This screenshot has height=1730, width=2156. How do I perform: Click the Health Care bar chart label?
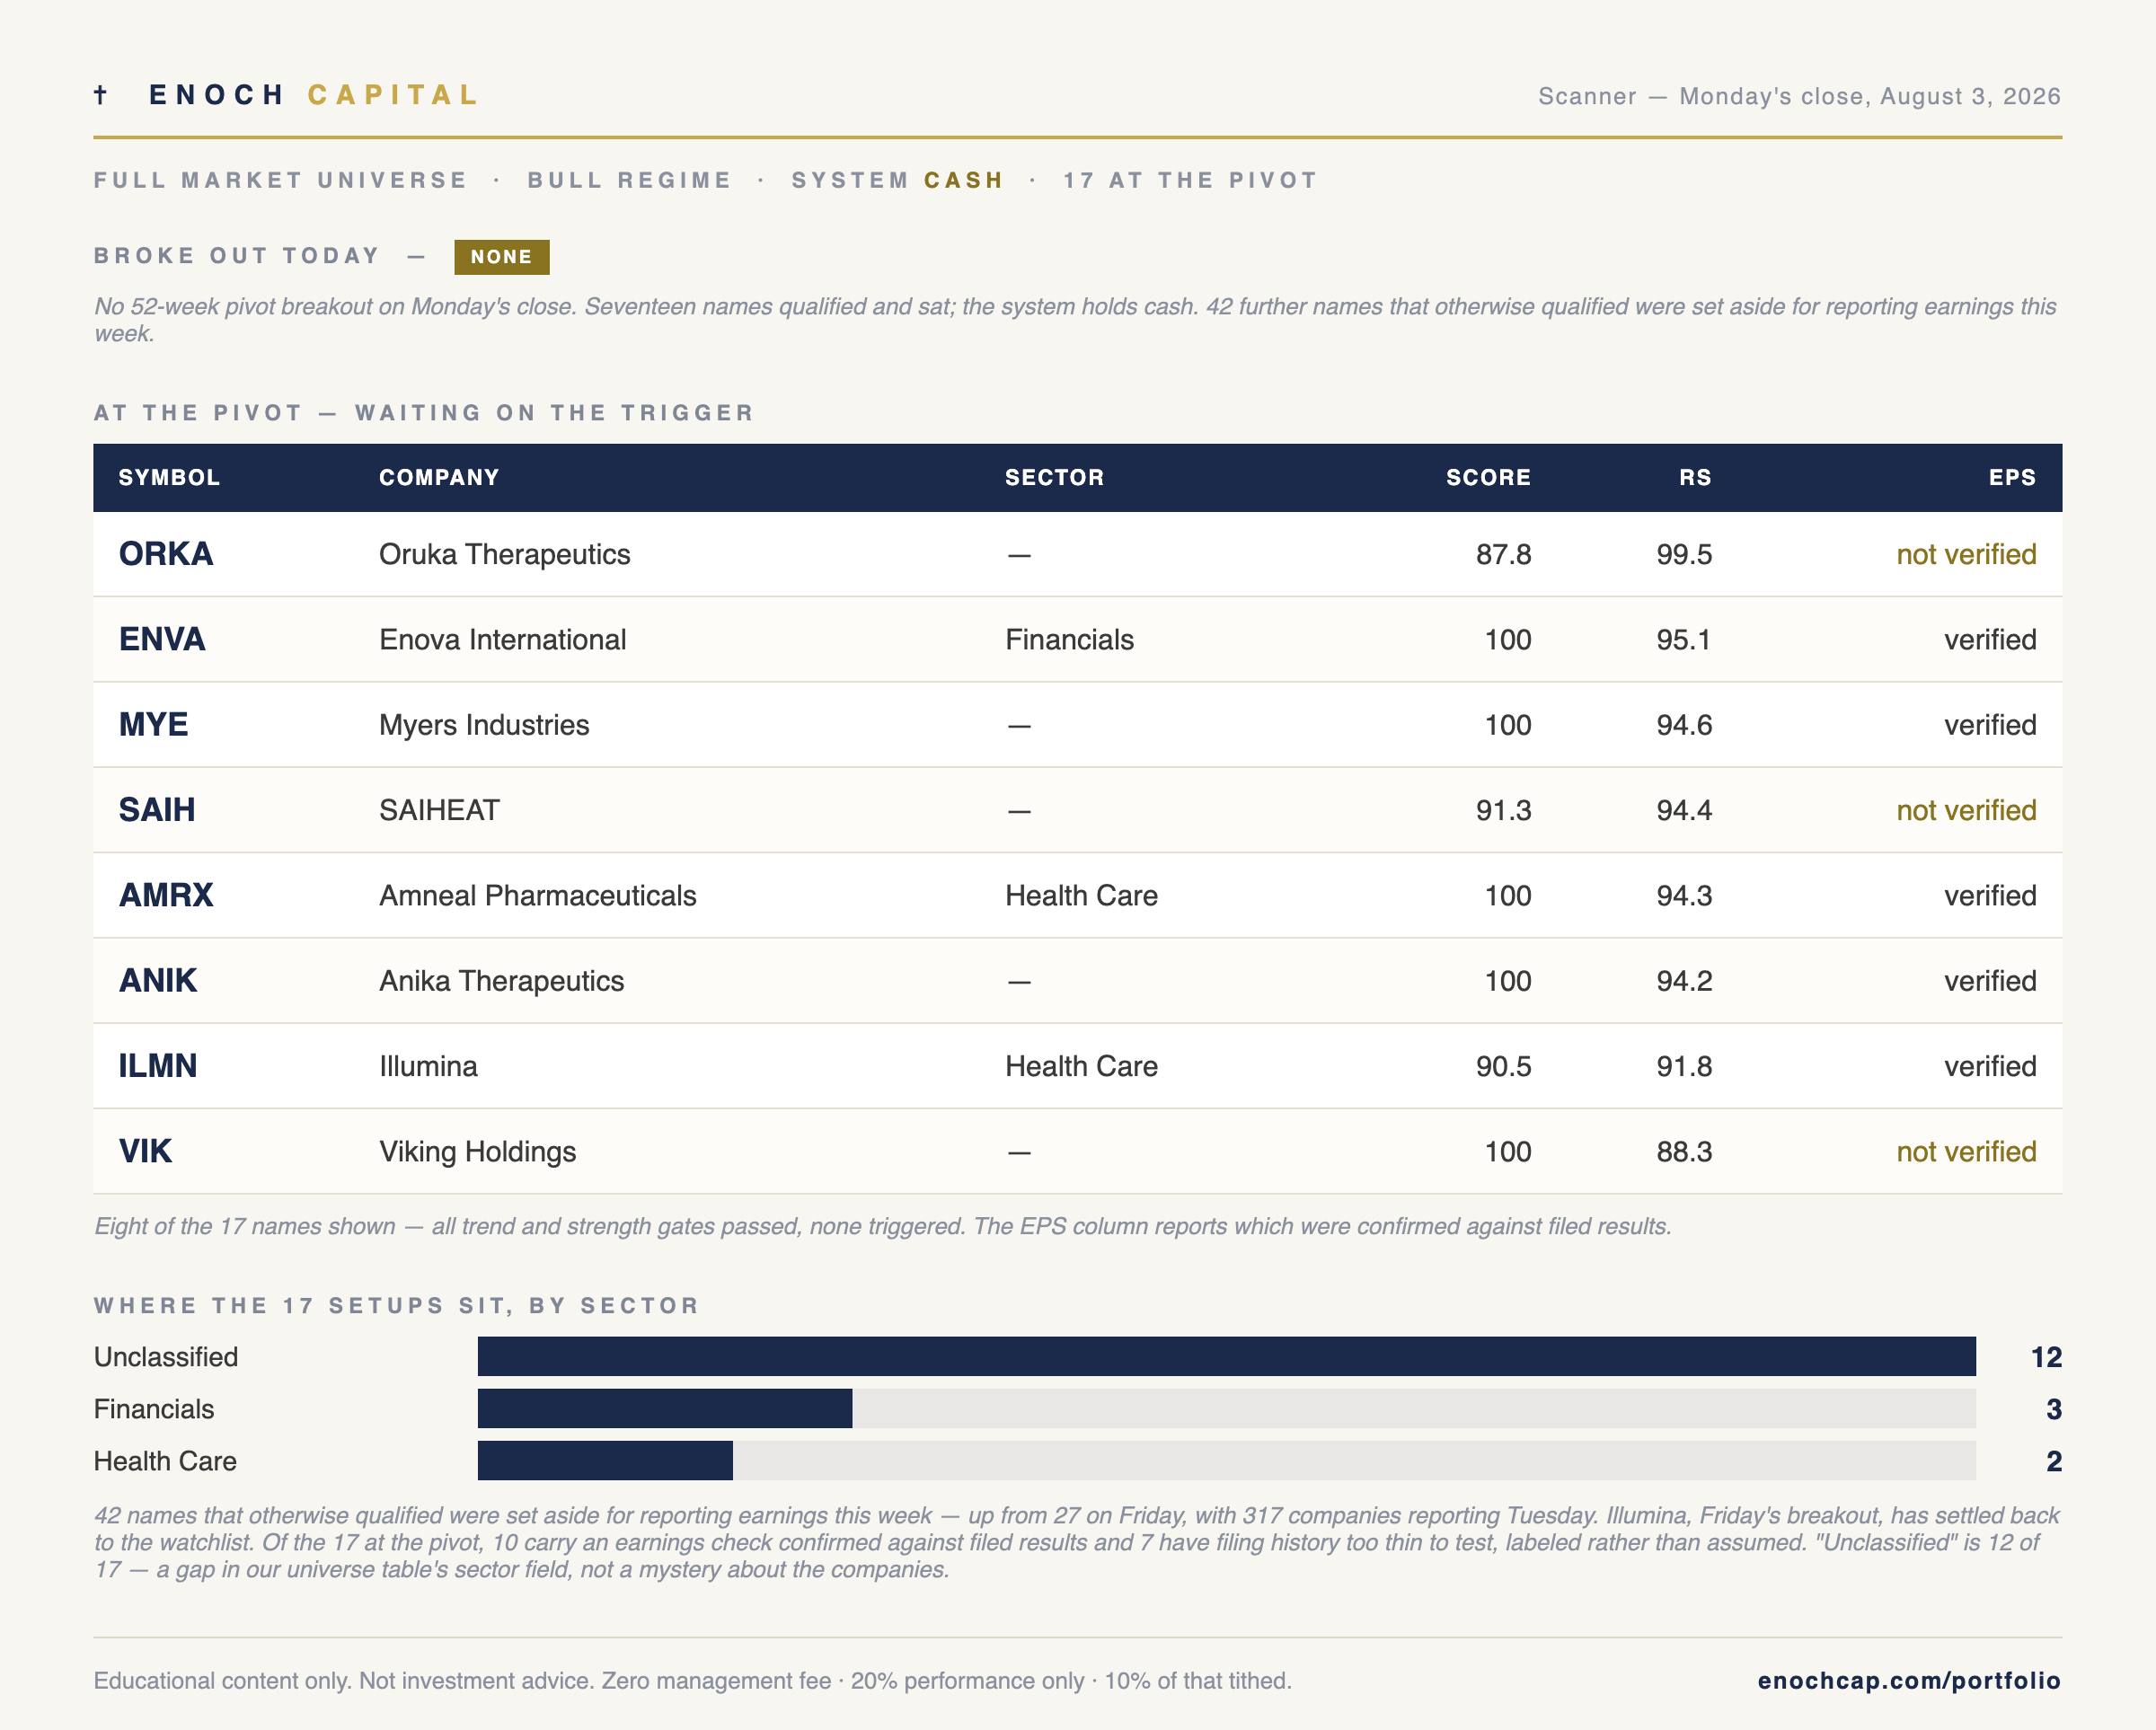click(165, 1461)
